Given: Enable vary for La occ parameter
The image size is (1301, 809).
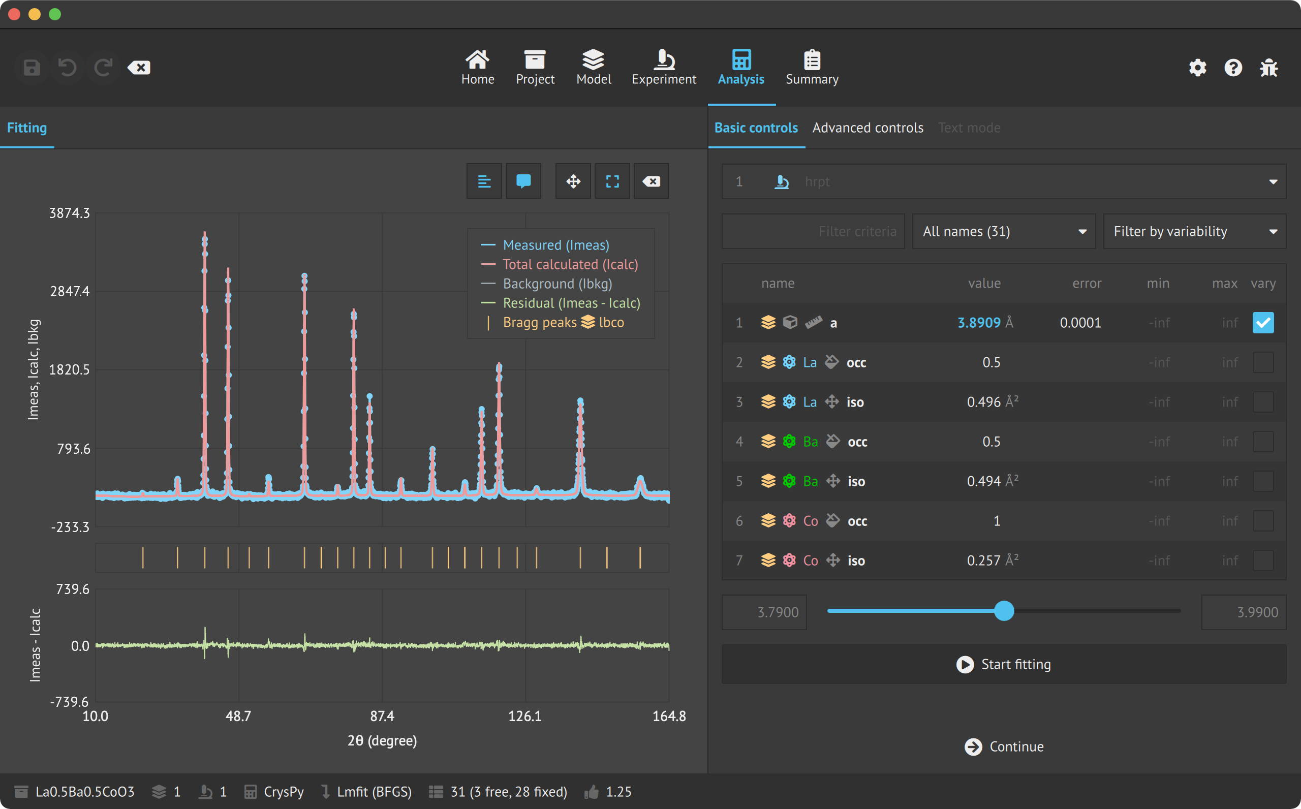Looking at the screenshot, I should [x=1262, y=362].
